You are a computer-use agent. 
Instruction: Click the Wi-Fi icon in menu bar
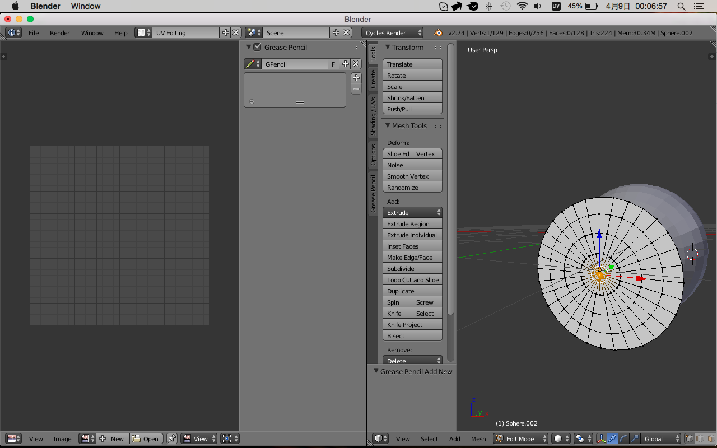click(x=522, y=6)
